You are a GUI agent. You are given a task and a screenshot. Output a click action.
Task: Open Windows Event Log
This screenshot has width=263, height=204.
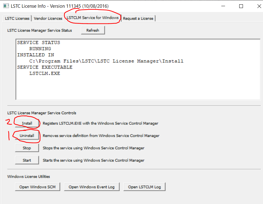92,187
